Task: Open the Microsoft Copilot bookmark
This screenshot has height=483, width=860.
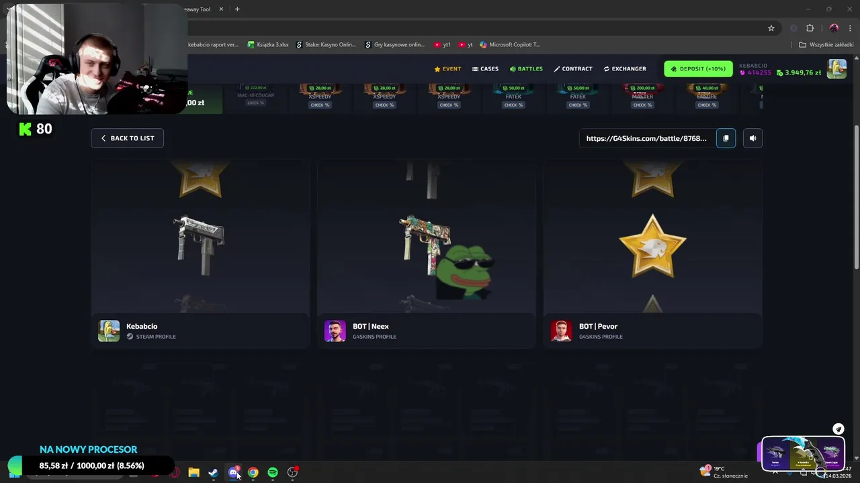Action: (510, 45)
